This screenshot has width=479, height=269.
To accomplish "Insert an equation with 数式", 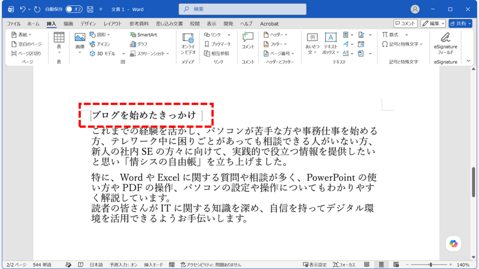I will 391,35.
